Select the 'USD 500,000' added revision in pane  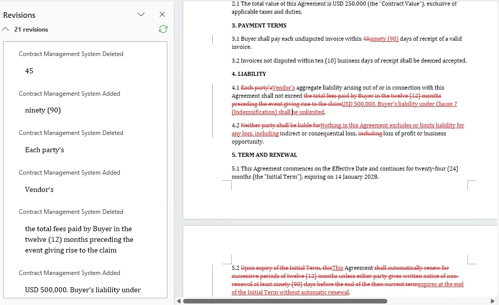click(x=85, y=282)
